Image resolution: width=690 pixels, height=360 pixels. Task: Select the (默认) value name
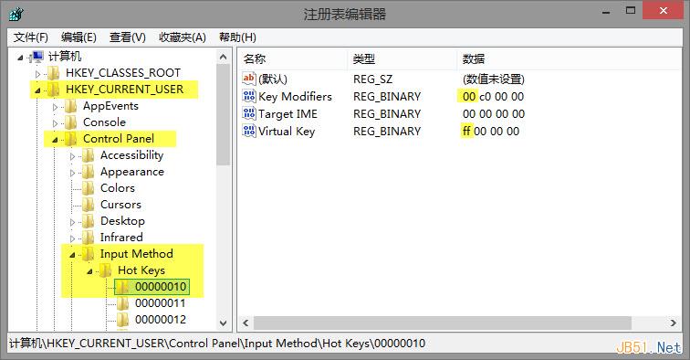click(273, 79)
